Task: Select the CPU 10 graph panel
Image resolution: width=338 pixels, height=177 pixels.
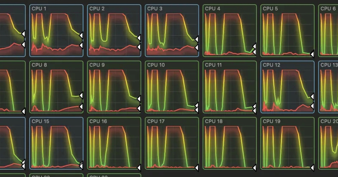Action: point(172,87)
